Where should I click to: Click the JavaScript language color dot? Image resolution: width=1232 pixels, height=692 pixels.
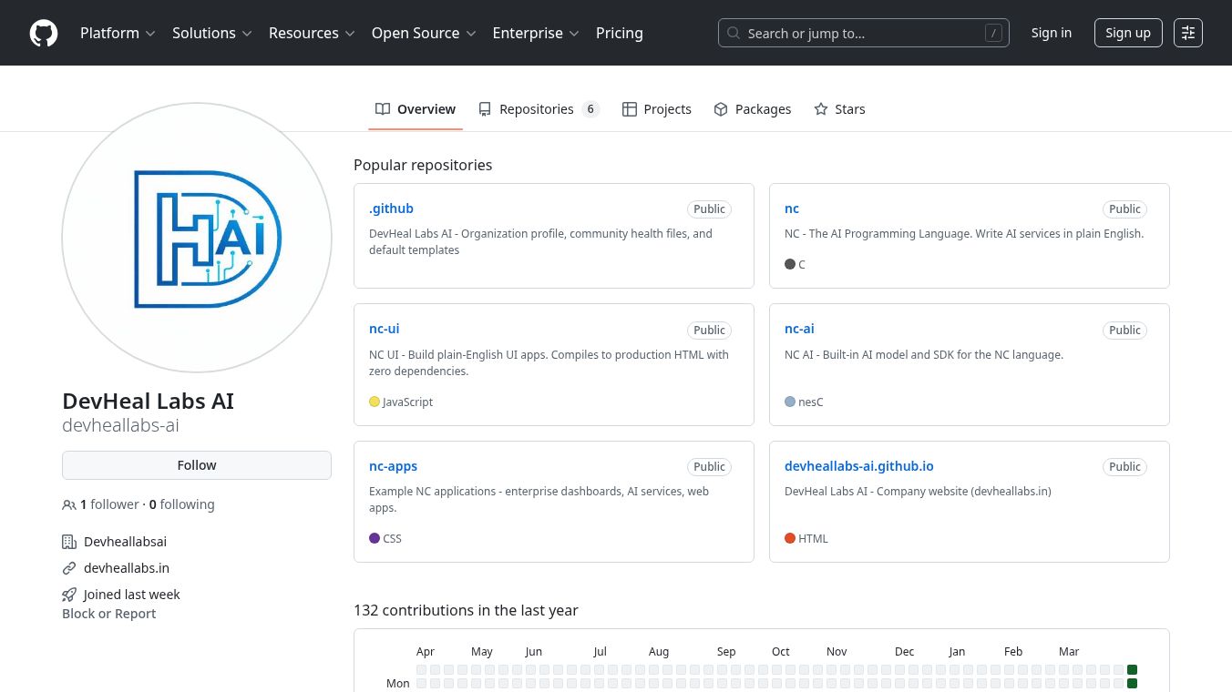pos(375,402)
